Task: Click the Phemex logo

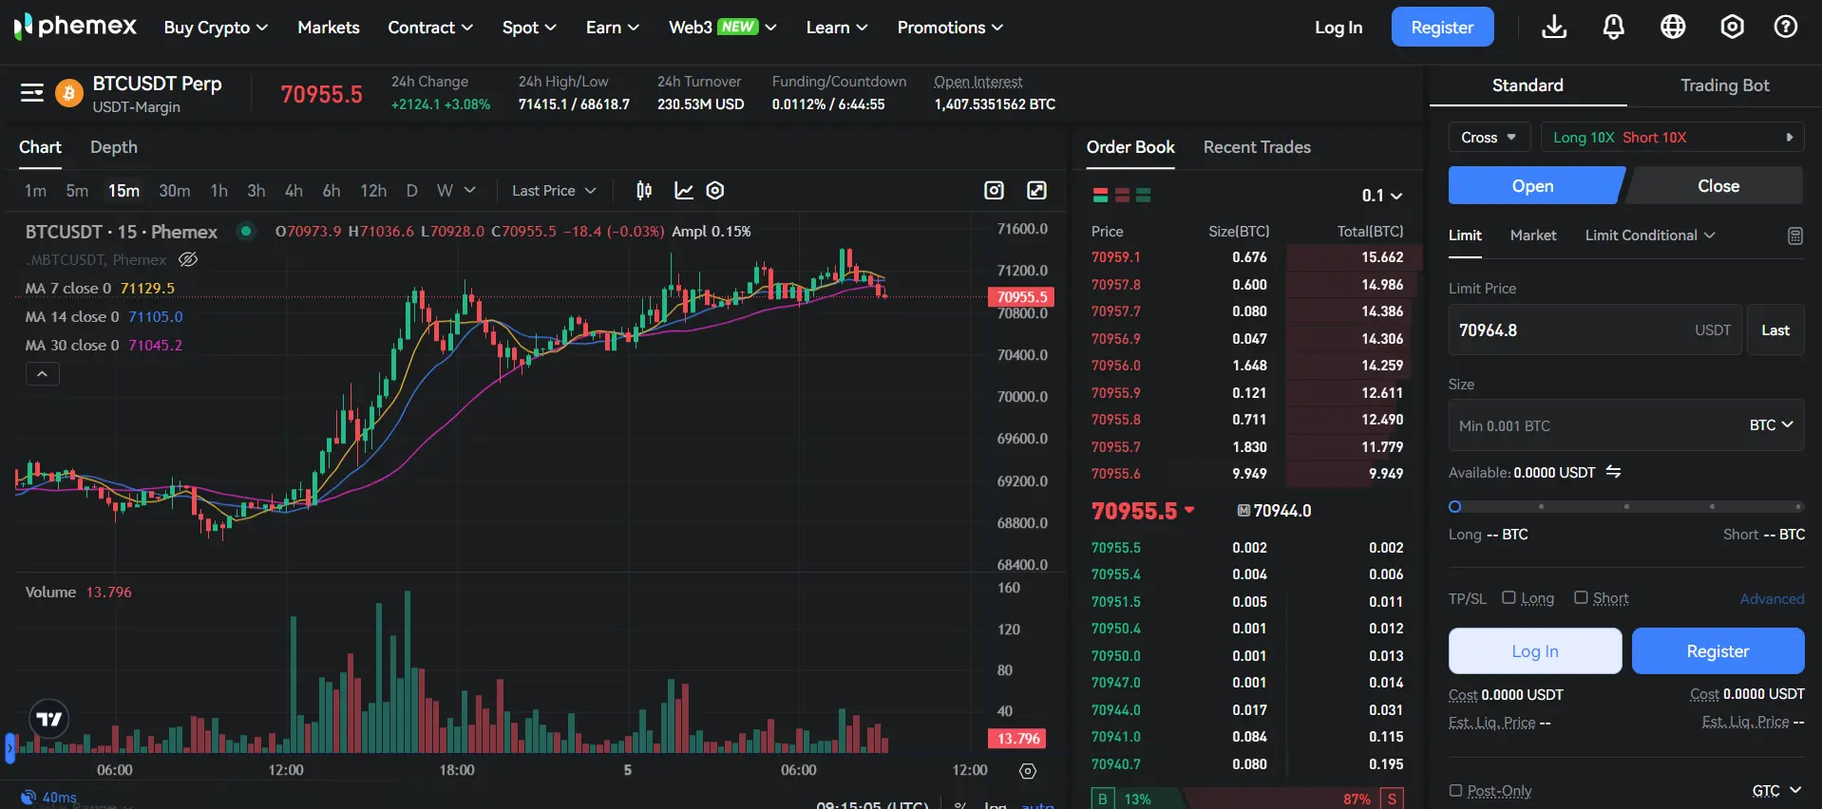Action: click(75, 27)
